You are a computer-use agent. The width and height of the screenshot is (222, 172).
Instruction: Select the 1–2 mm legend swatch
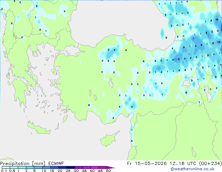pos(22,167)
